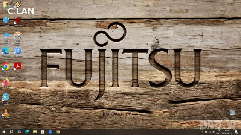Open Microsoft Store from the taskbar

(43, 132)
